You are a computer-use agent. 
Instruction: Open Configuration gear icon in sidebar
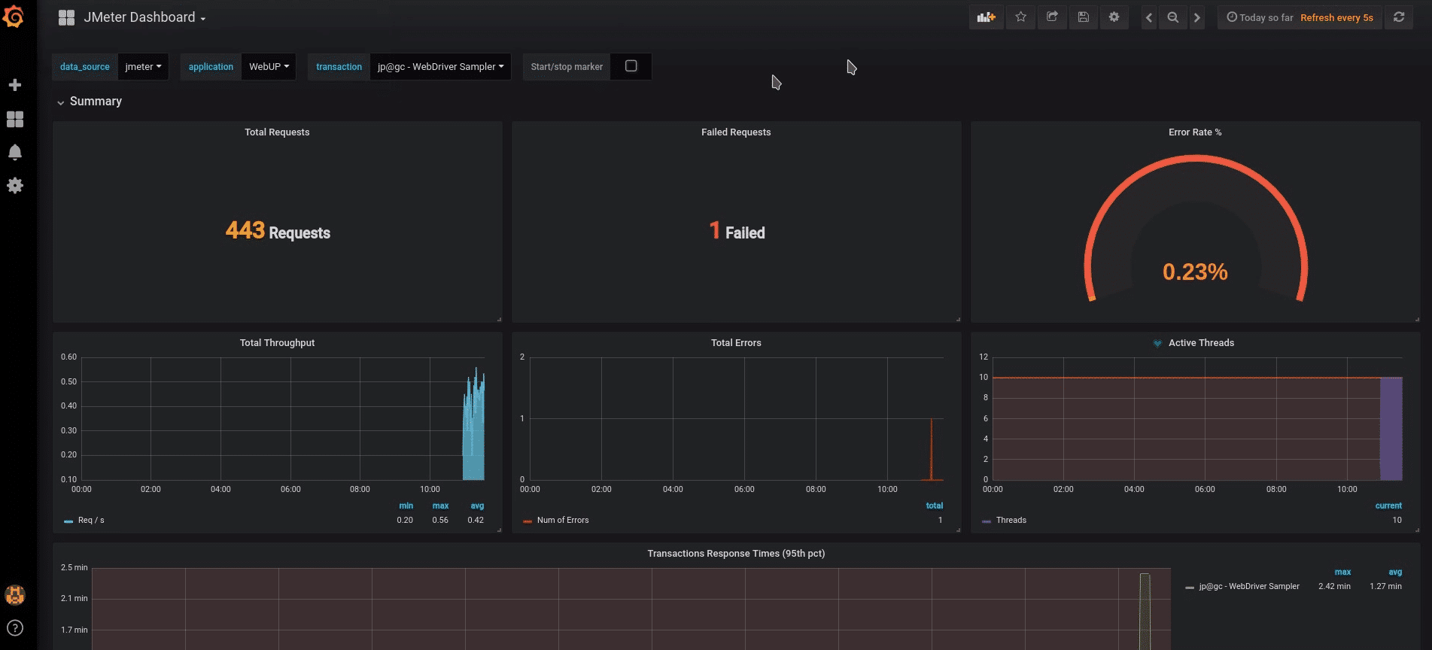15,185
